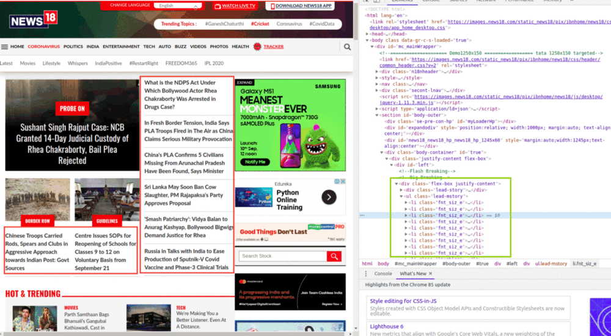Select #mc_mainWrapper in the breadcrumb bar
The image size is (611, 336).
point(415,263)
